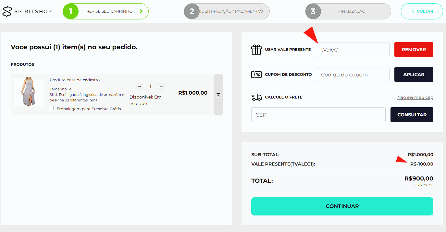Delete product using the trash icon

tap(218, 95)
